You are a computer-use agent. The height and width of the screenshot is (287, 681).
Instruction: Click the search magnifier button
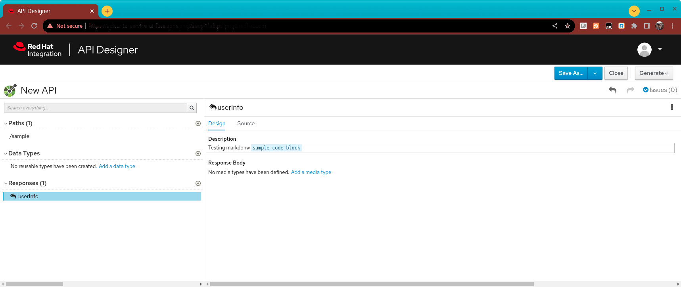[x=192, y=108]
